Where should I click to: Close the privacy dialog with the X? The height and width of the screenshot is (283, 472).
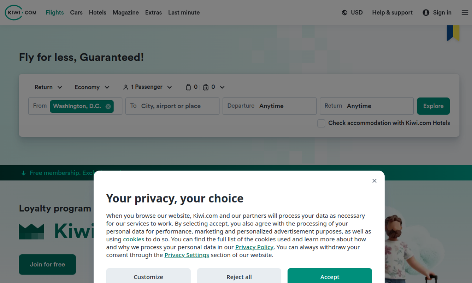pos(374,181)
